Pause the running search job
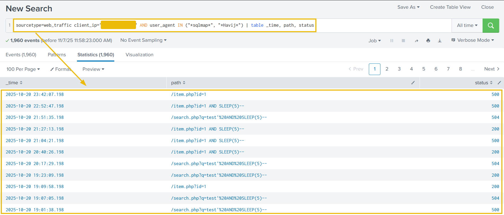 click(392, 41)
